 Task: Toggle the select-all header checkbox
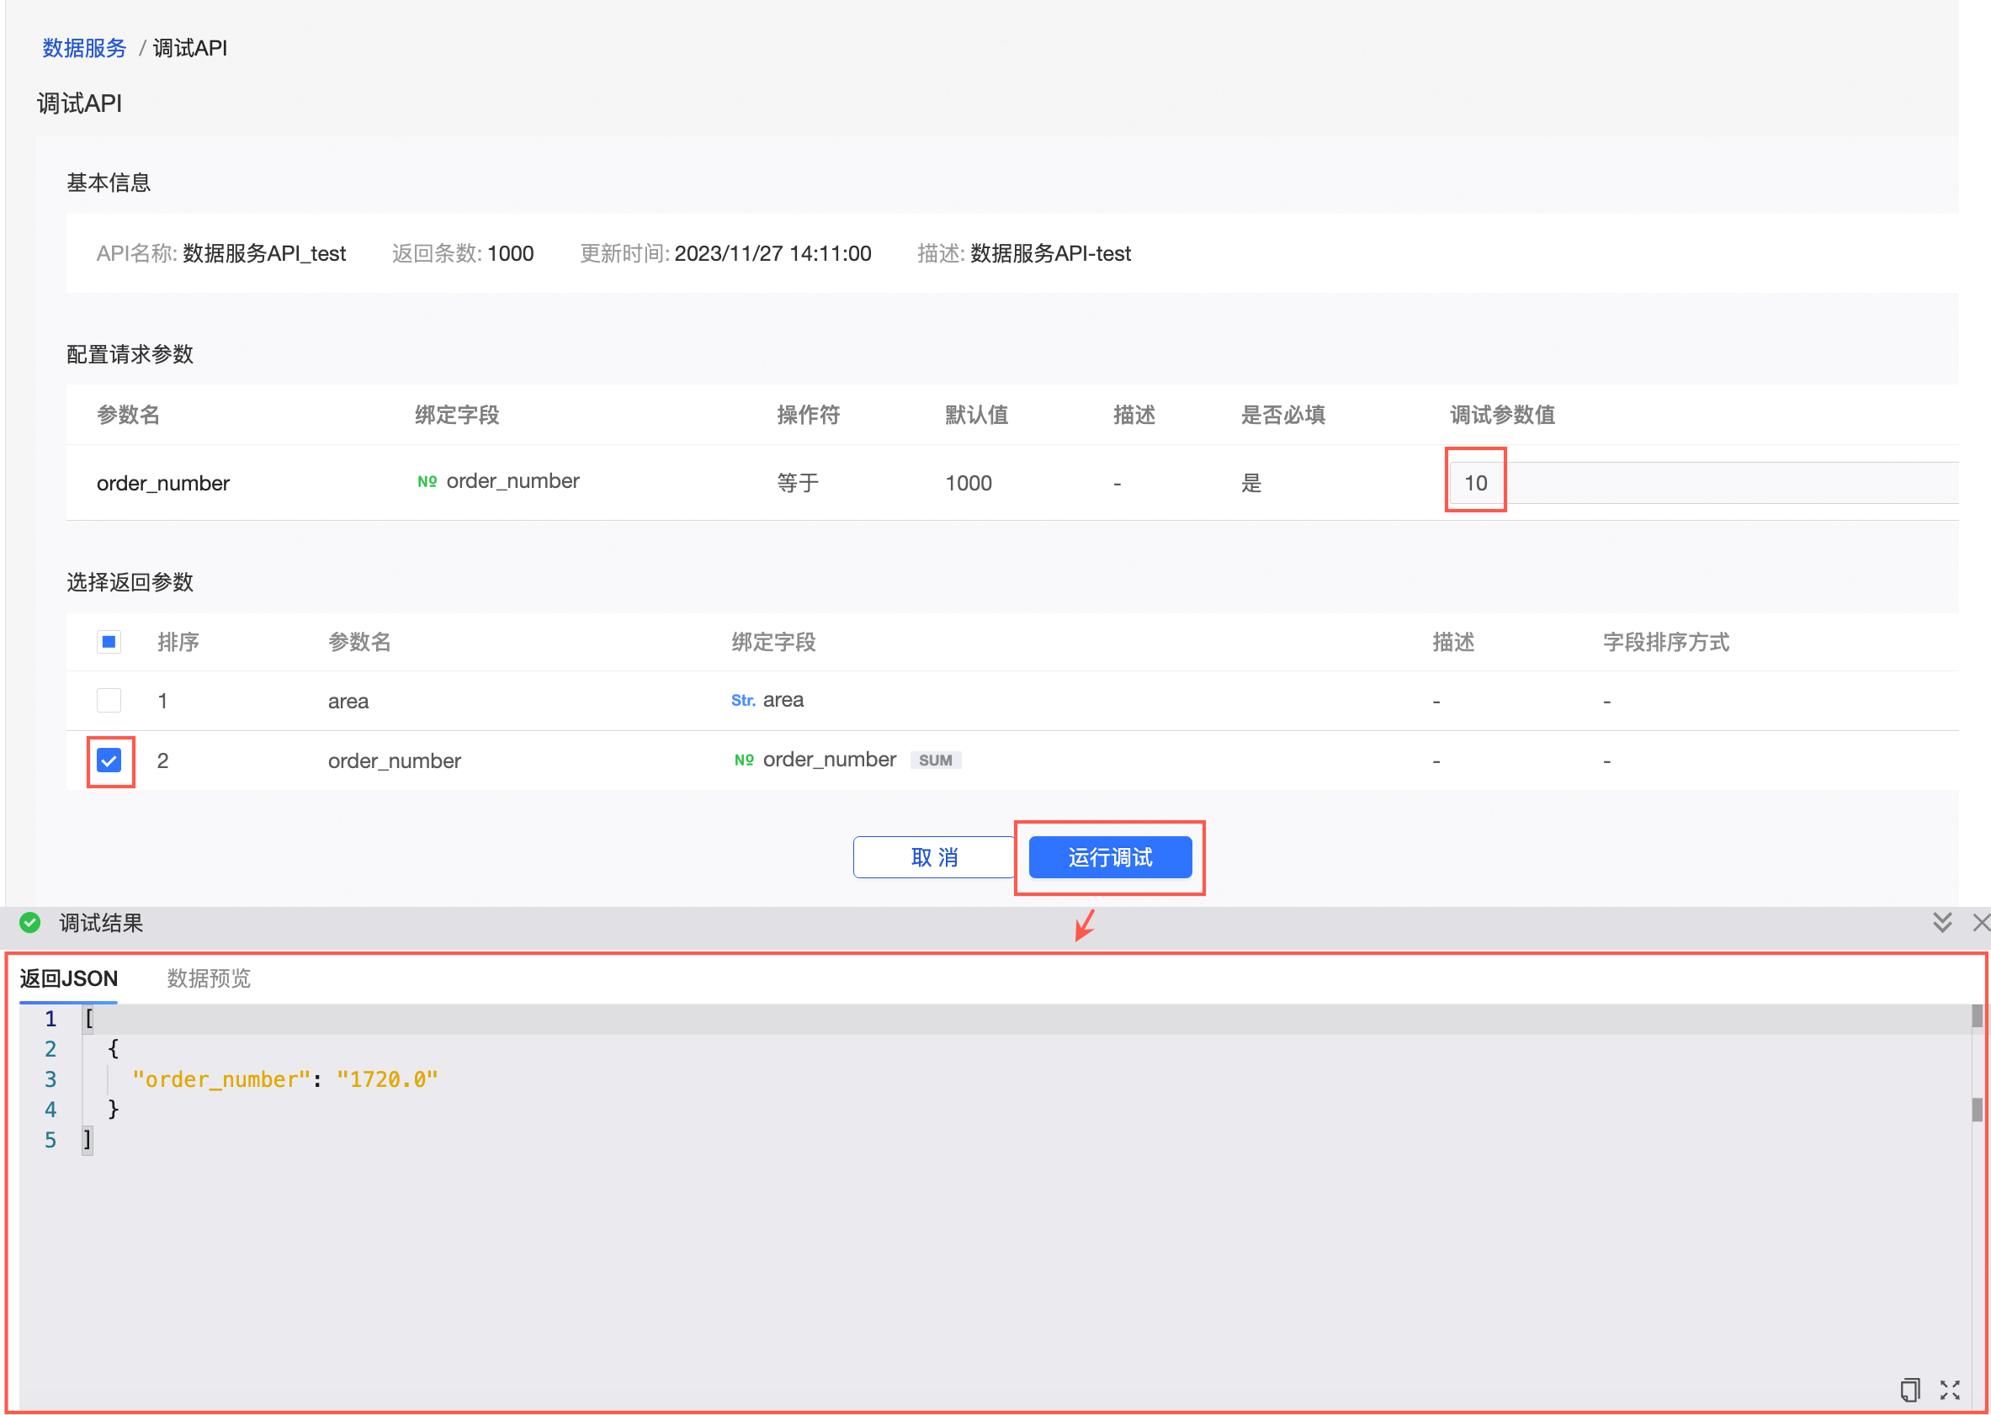(109, 642)
